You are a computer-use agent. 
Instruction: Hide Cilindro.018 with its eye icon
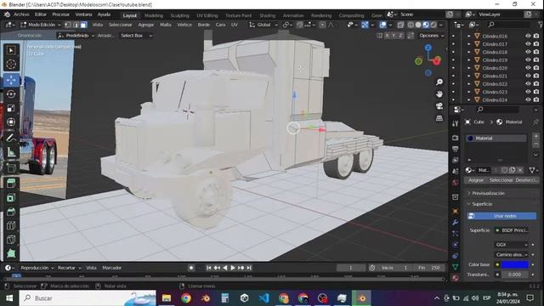pyautogui.click(x=528, y=52)
